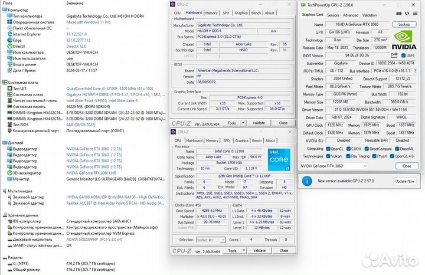Select SPD tab in CPU-Z Mainboard window
425x275 pixels.
point(225,13)
